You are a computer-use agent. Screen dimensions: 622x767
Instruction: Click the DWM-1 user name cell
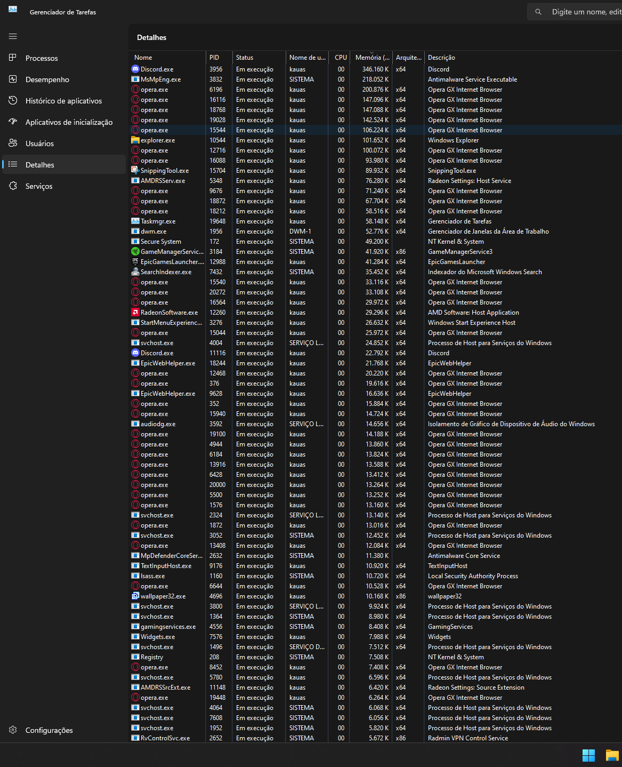(300, 231)
